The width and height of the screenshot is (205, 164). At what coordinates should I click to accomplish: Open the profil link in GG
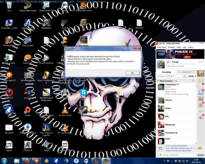pyautogui.click(x=201, y=62)
